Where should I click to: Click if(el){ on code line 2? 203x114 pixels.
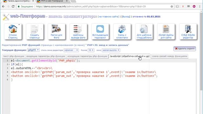pyautogui.click(x=17, y=64)
